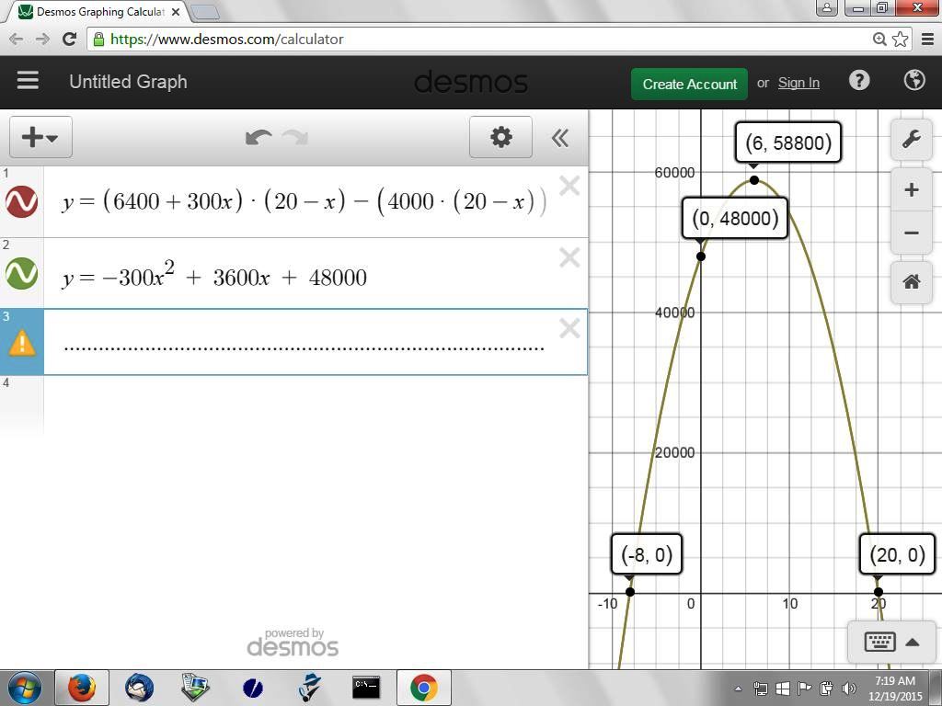Go forward in the Chrome browser

[42, 40]
